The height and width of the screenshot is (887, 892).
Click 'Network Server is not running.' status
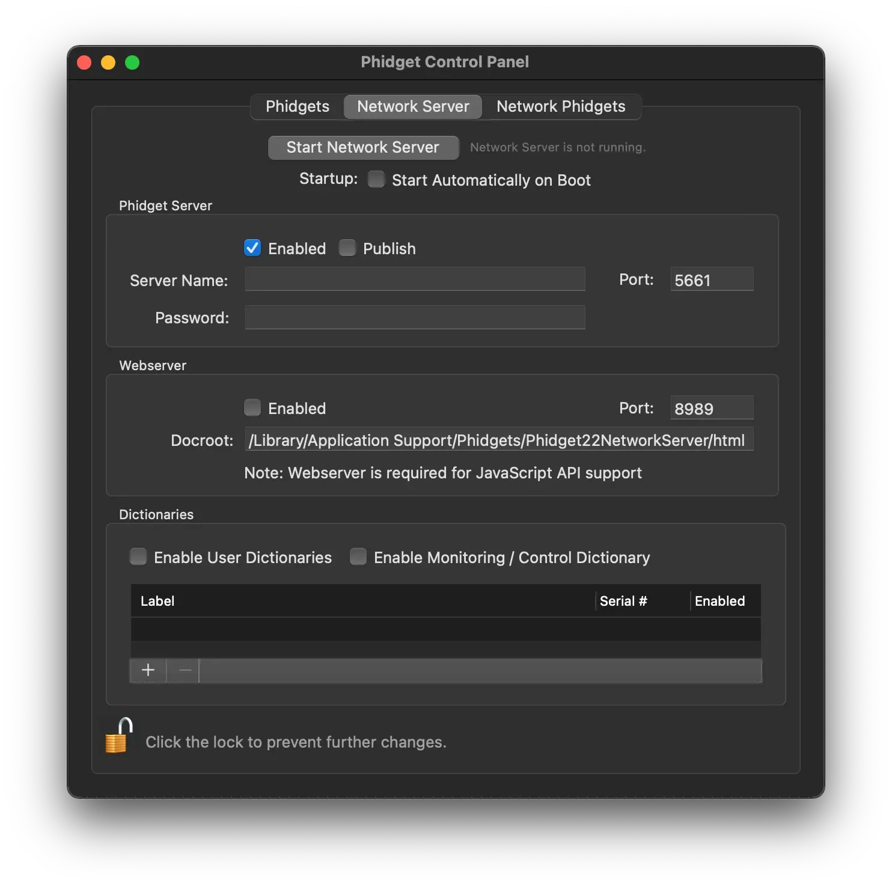pos(558,147)
